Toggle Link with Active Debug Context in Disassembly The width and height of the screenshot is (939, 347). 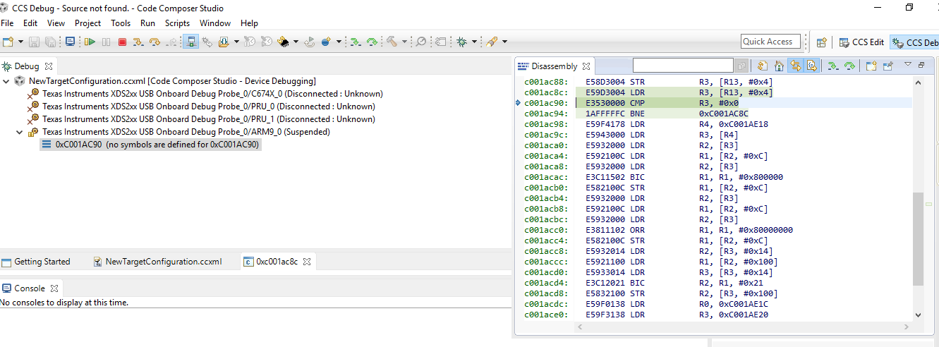tap(795, 66)
